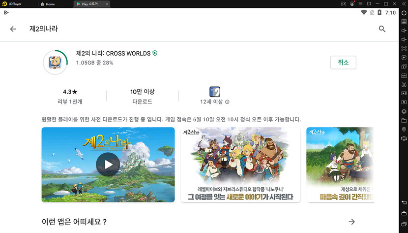Close the Play 스토어 tab
This screenshot has height=233, width=408.
click(107, 4)
